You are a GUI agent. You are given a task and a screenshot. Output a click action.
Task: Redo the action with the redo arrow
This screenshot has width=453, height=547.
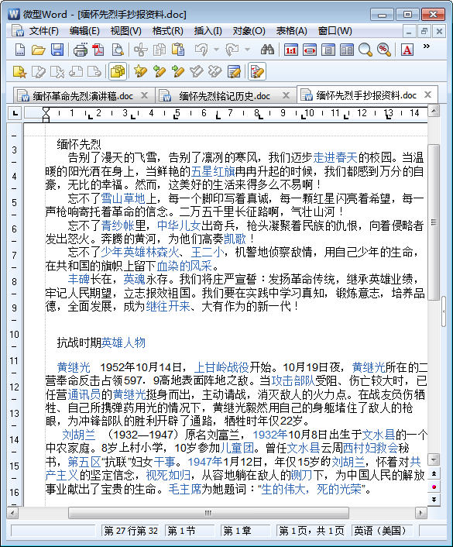232,50
